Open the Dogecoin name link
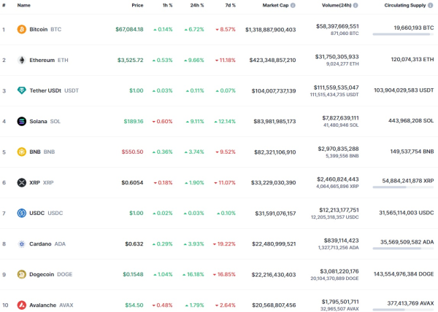 click(x=42, y=275)
